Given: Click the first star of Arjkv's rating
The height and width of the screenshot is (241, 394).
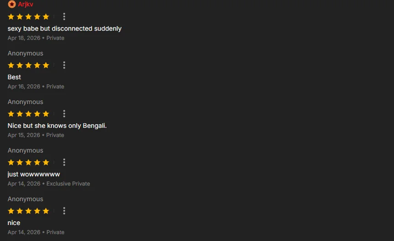Looking at the screenshot, I should point(11,16).
